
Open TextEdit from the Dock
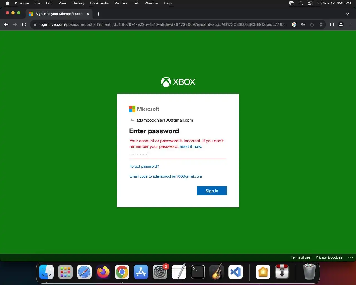click(x=179, y=271)
